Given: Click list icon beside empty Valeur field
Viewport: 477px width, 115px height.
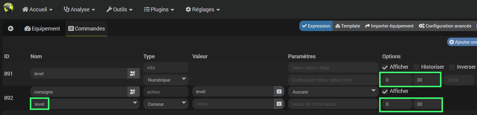Looking at the screenshot, I should [x=279, y=104].
